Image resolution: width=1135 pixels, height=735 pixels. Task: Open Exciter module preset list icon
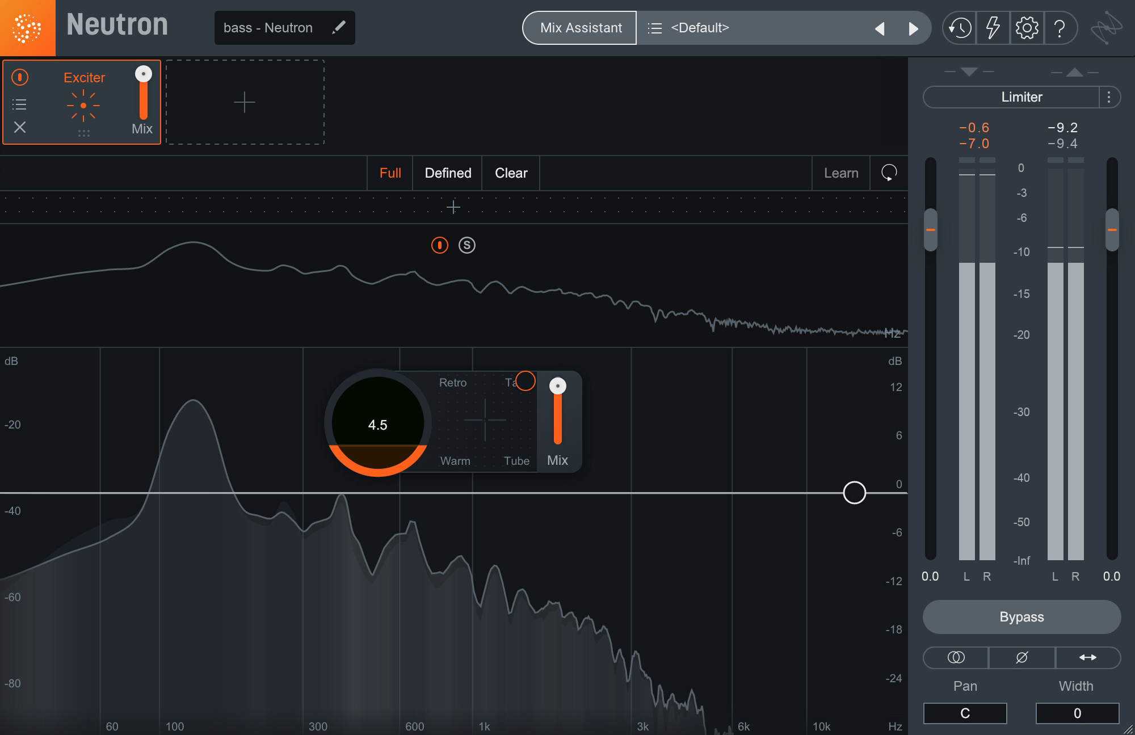point(19,104)
